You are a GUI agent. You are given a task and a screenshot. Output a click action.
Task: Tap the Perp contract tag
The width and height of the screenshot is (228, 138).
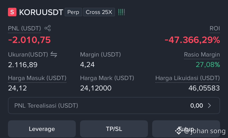click(x=73, y=12)
